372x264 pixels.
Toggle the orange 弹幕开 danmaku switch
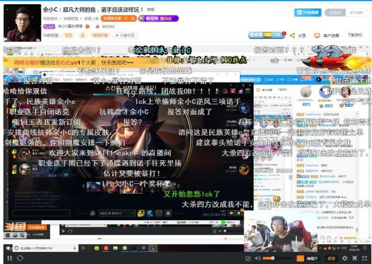click(x=307, y=259)
